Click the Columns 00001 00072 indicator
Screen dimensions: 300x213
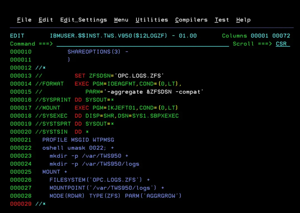point(256,36)
